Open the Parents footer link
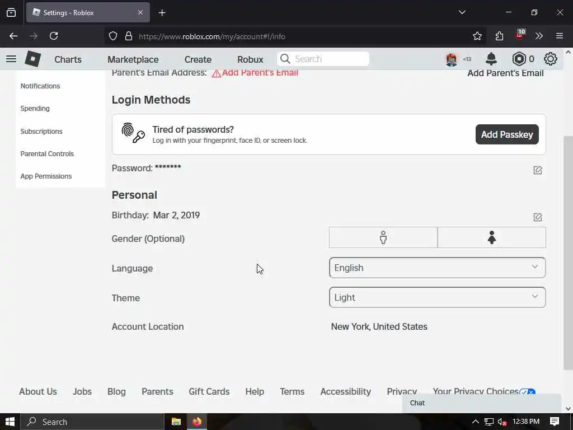 coord(157,391)
